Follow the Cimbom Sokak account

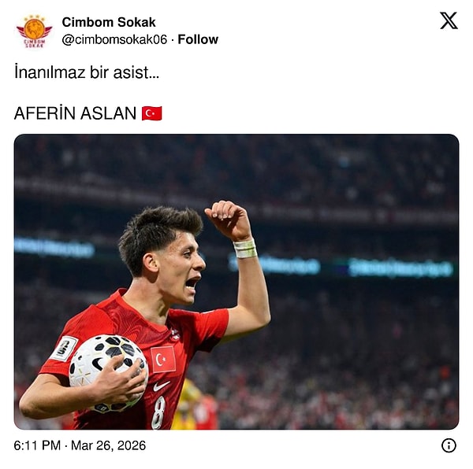[x=198, y=39]
